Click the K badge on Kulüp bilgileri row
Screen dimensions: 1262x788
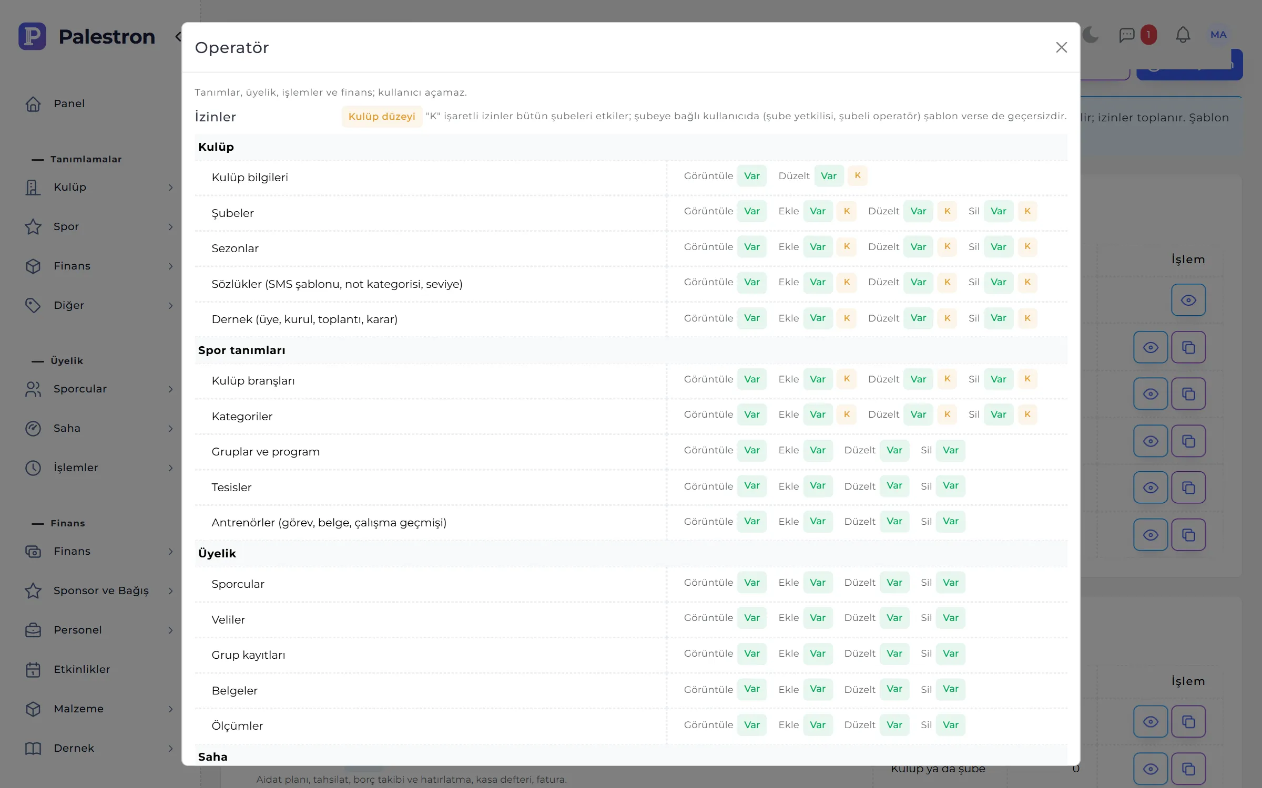[858, 176]
